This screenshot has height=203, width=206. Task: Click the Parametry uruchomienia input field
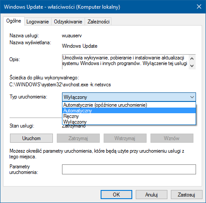(x=129, y=169)
